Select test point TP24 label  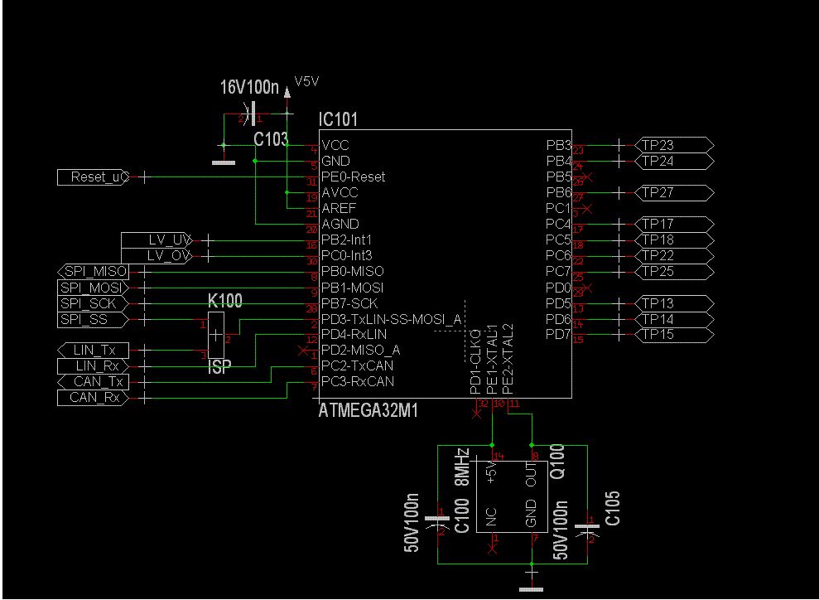pos(674,161)
